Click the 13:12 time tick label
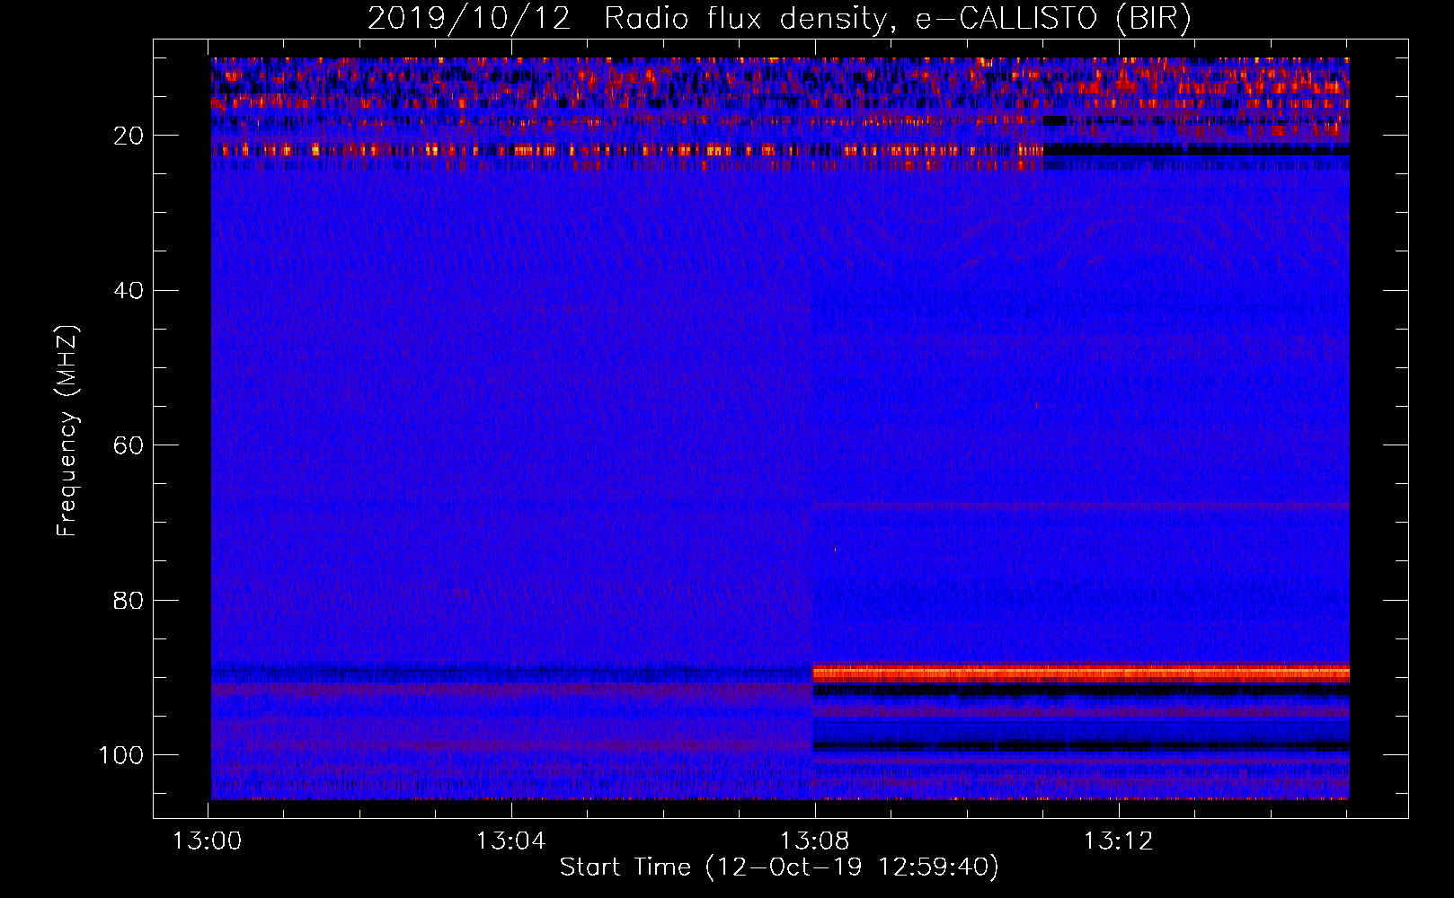This screenshot has height=898, width=1454. coord(1118,841)
